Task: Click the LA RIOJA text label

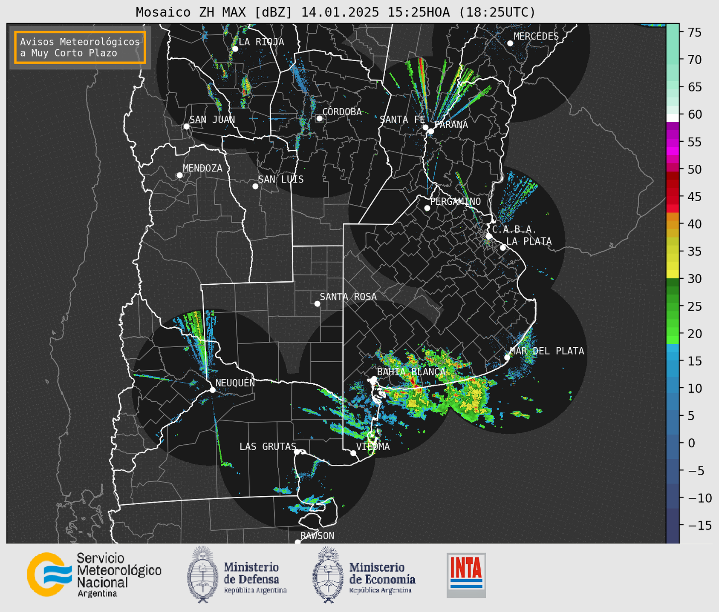Action: (x=261, y=42)
